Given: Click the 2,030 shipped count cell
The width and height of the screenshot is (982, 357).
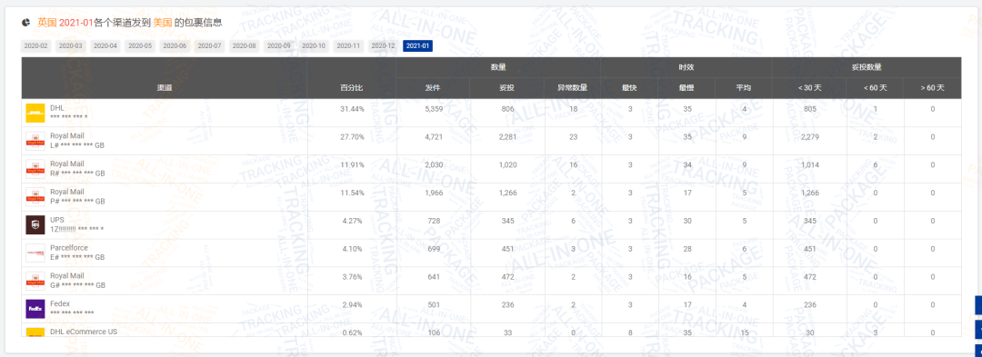Looking at the screenshot, I should pos(434,165).
